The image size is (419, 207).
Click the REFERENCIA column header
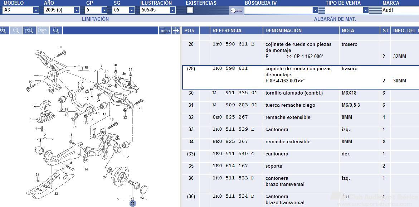236,30
